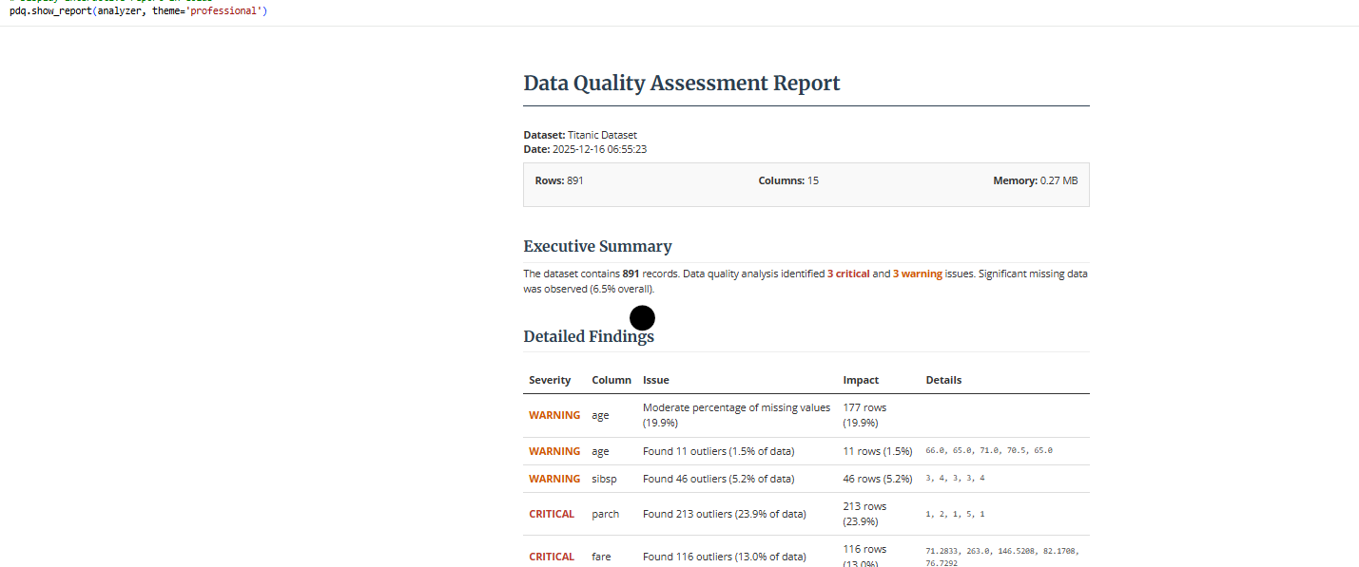Click the Severity column header
The height and width of the screenshot is (567, 1359).
click(551, 379)
